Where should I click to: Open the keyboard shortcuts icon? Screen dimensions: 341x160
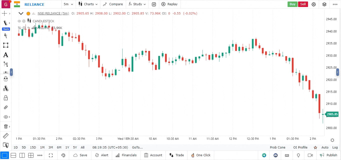click(287, 155)
